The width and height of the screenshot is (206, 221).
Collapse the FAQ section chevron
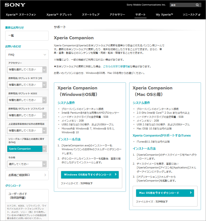(45, 55)
